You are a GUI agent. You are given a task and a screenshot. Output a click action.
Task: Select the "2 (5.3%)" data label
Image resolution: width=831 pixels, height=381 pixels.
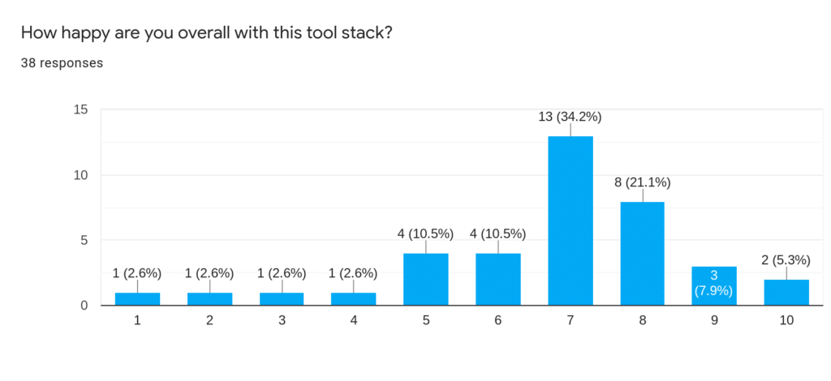[786, 260]
